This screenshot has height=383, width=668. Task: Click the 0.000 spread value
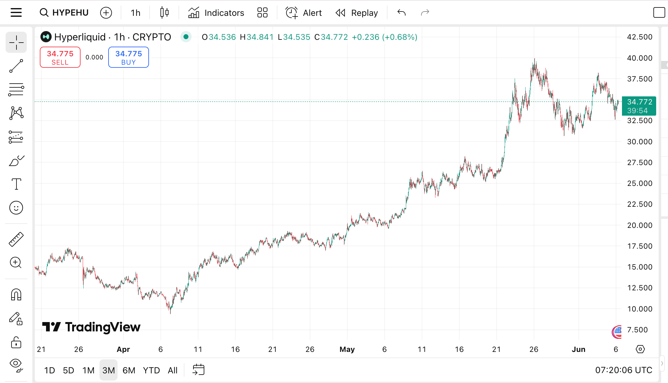94,57
